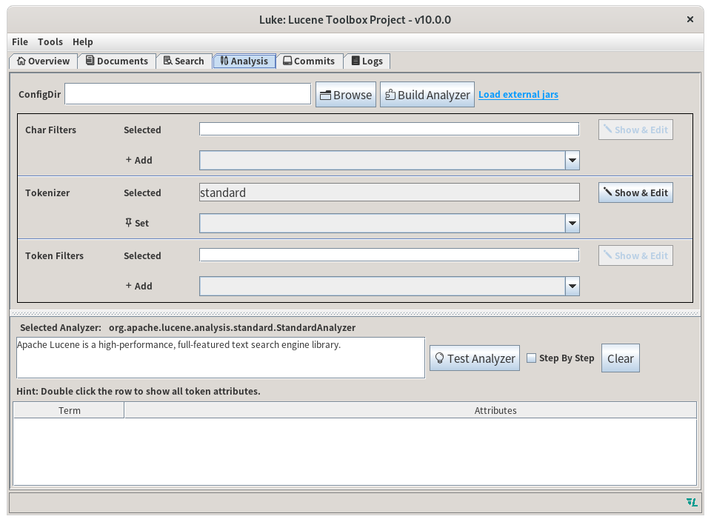
Task: Click the Char Filters Show & Edit button
Action: 635,130
